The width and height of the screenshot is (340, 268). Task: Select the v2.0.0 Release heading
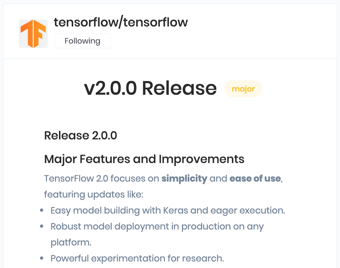(x=150, y=89)
